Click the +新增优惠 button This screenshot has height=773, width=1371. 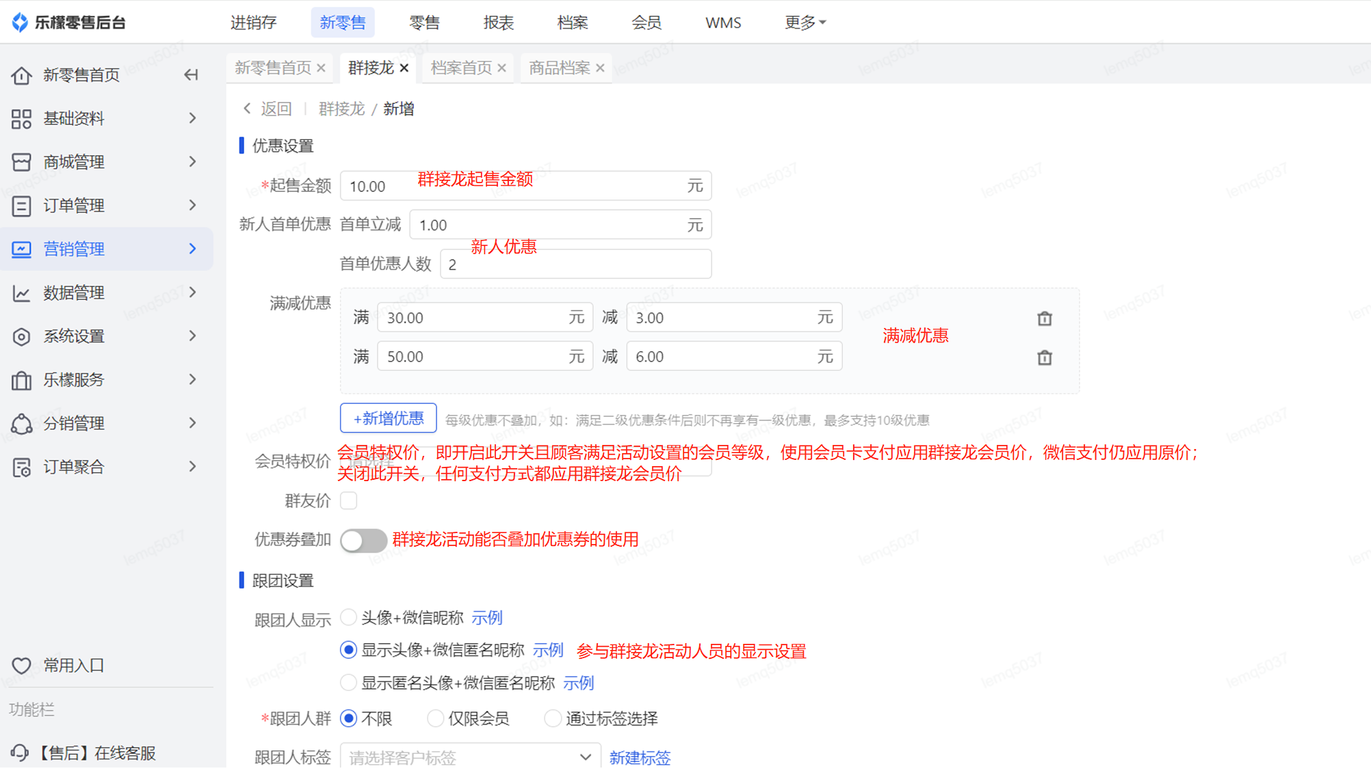click(388, 418)
